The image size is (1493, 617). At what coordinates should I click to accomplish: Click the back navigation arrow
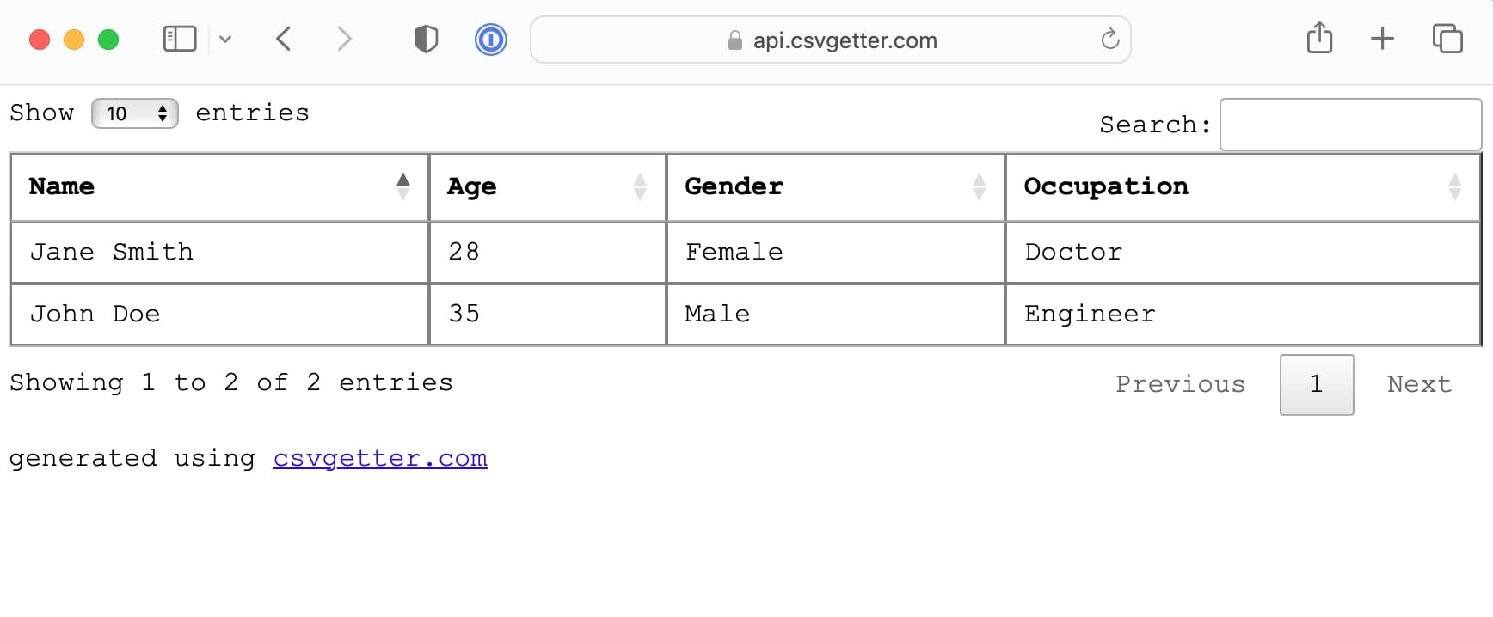pyautogui.click(x=284, y=39)
